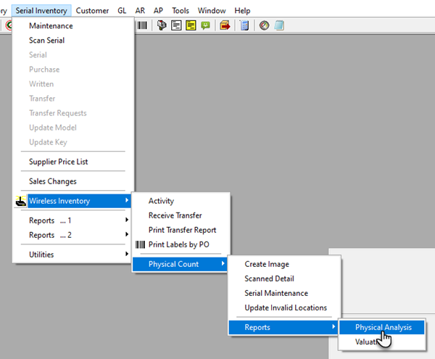Viewport: 435px width, 359px height.
Task: Open the Serial Inventory menu
Action: pyautogui.click(x=41, y=11)
